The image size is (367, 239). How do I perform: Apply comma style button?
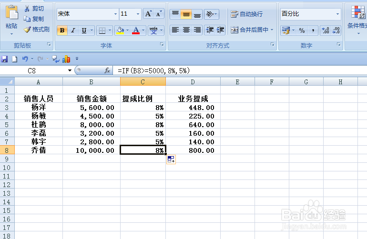tap(313, 30)
